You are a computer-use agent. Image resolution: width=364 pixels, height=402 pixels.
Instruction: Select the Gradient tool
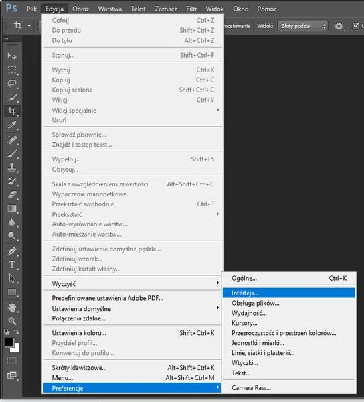point(12,208)
